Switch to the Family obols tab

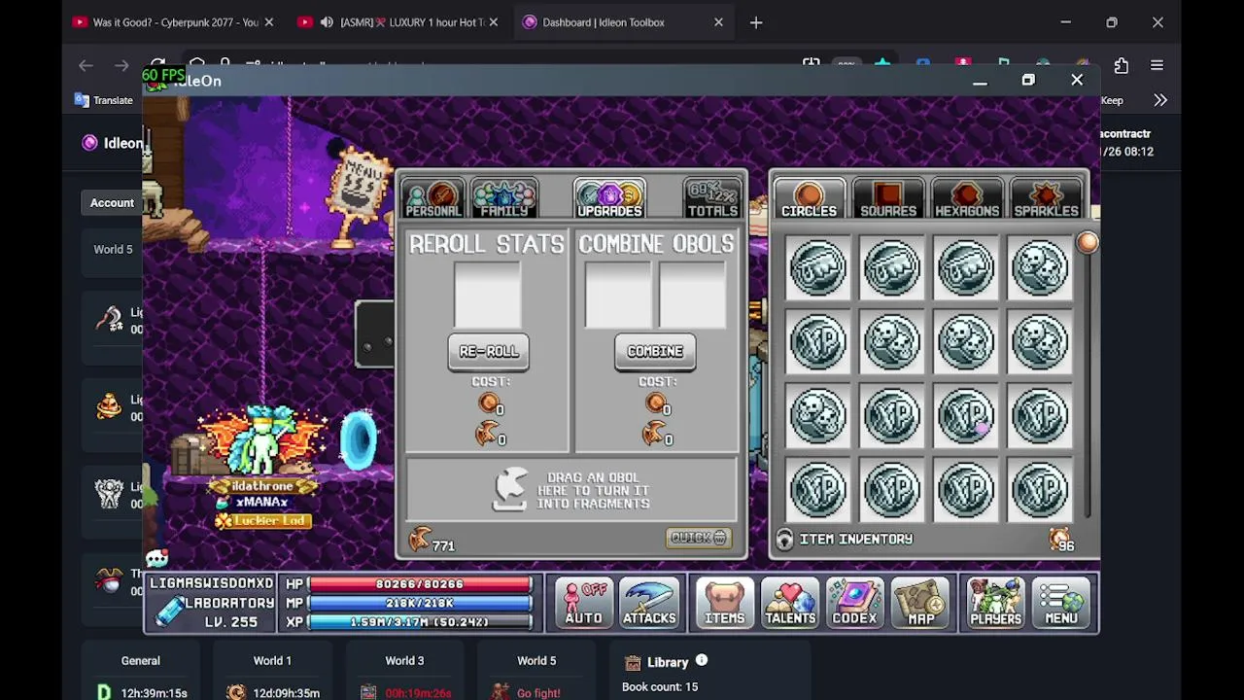pyautogui.click(x=504, y=198)
